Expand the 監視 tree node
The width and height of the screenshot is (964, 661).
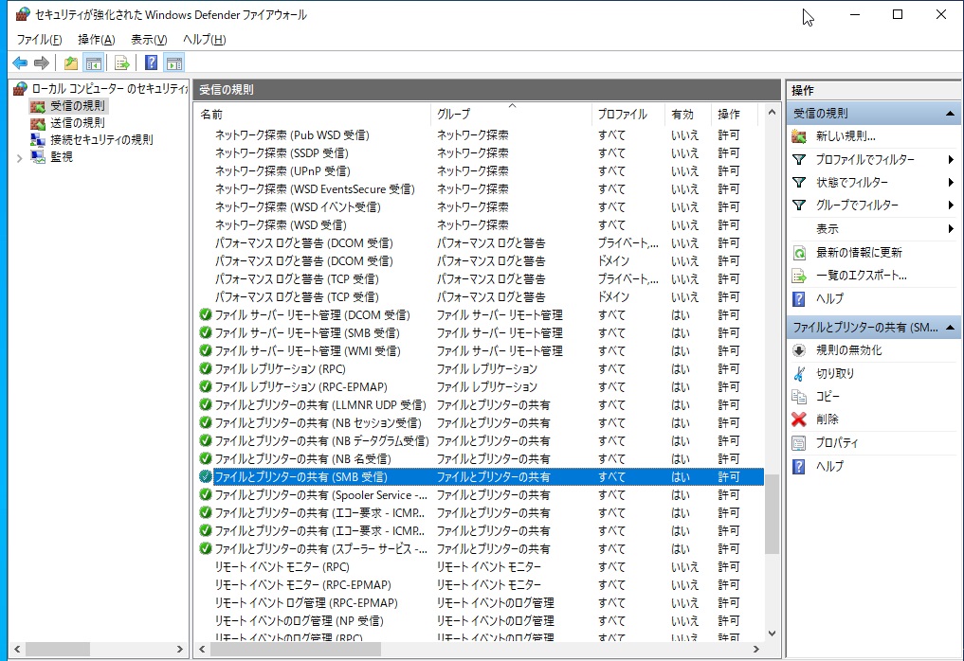tap(20, 158)
